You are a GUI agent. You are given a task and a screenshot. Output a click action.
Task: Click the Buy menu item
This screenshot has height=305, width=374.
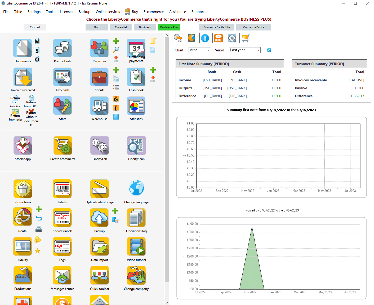(x=132, y=12)
